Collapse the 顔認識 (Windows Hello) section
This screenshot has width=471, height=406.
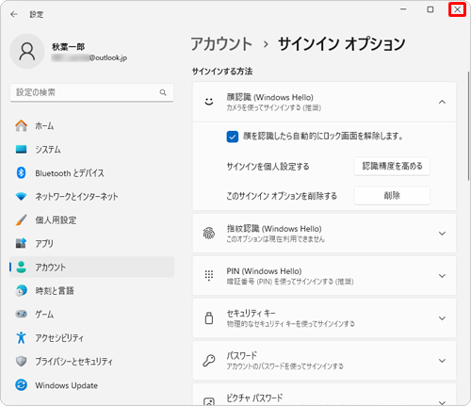point(442,102)
